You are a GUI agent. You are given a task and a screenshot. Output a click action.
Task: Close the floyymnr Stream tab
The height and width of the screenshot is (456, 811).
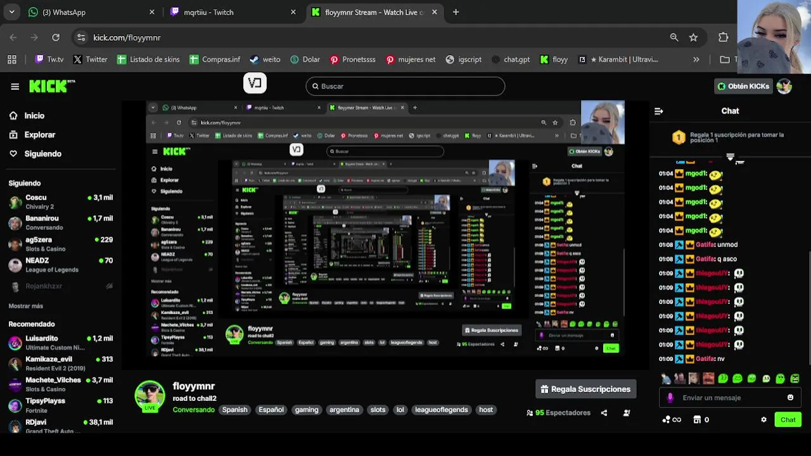click(435, 12)
